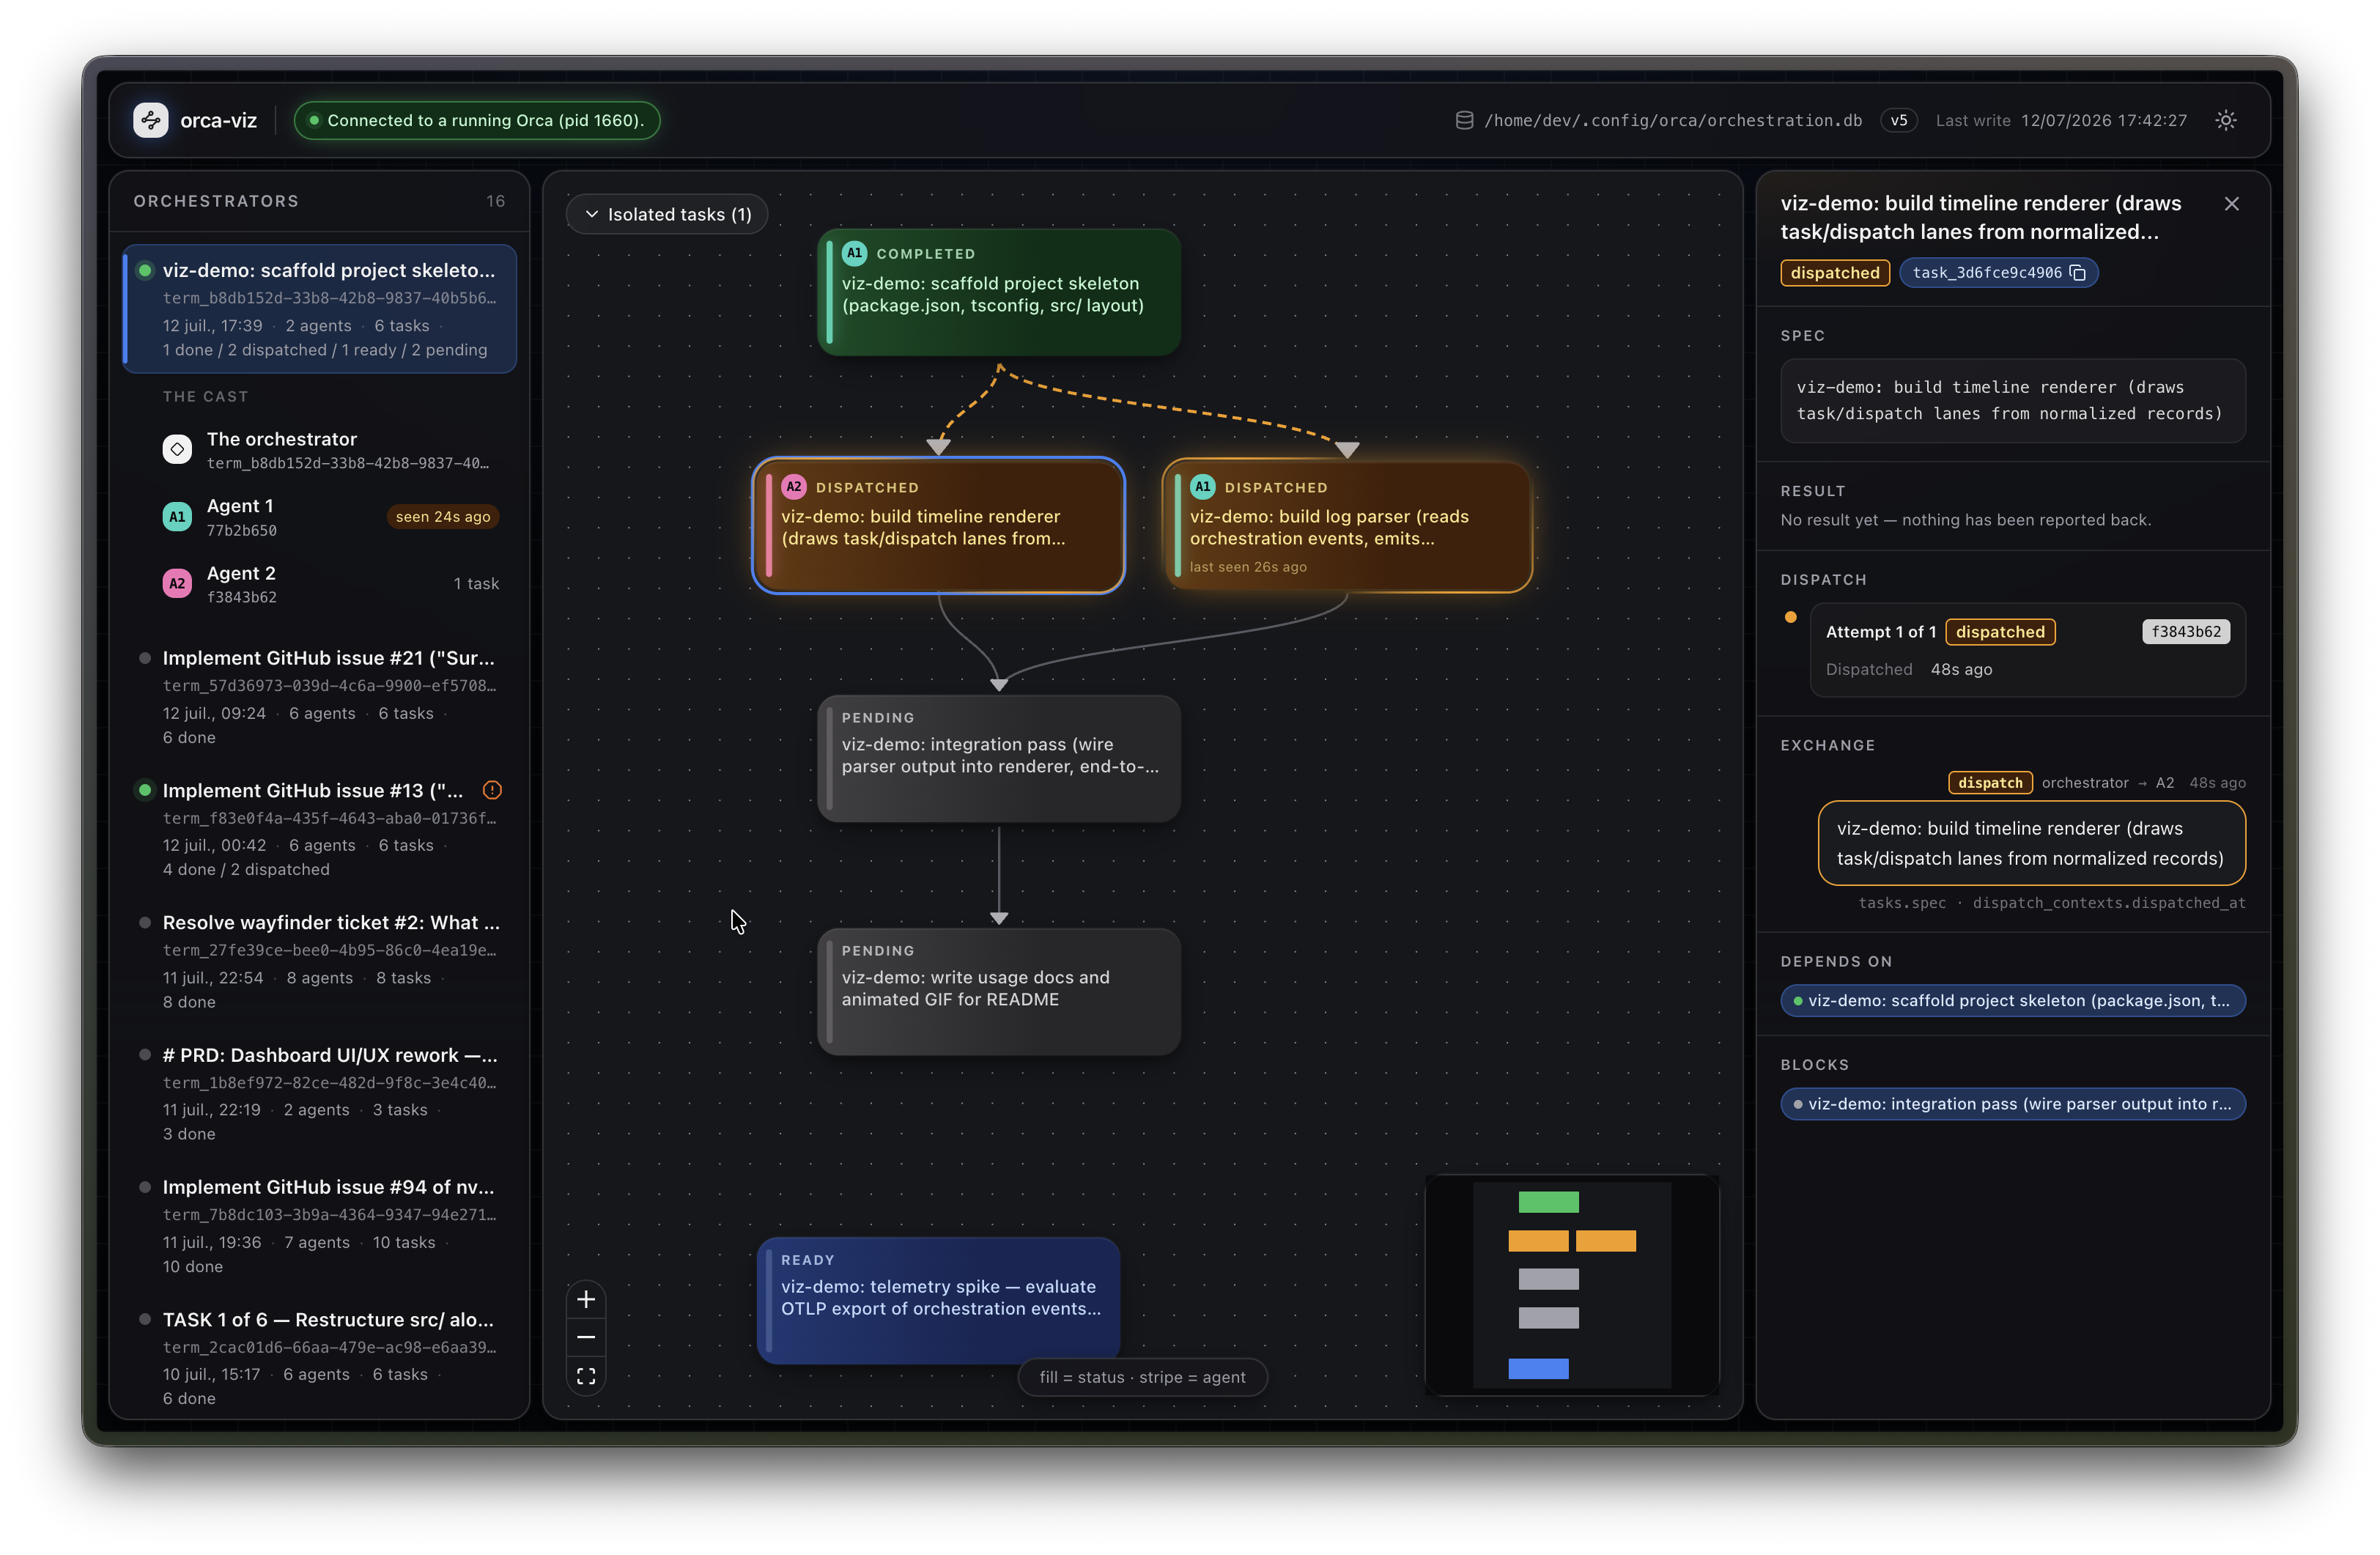Image resolution: width=2380 pixels, height=1555 pixels.
Task: Select the pending integration pass node
Action: click(x=999, y=758)
